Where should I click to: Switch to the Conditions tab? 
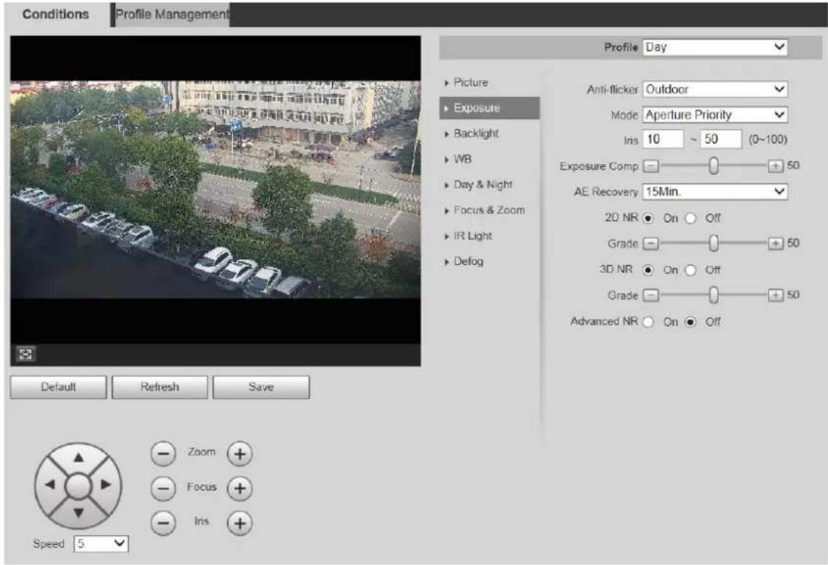pyautogui.click(x=56, y=15)
